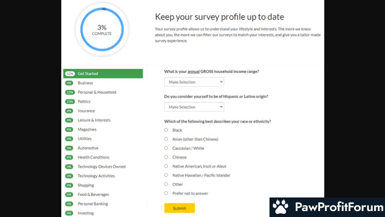
Task: Open the Health Conditions category
Action: (93, 157)
